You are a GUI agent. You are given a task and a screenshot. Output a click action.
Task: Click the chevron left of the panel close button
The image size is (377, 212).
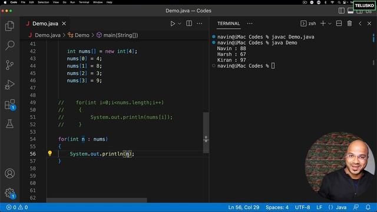pyautogui.click(x=360, y=24)
